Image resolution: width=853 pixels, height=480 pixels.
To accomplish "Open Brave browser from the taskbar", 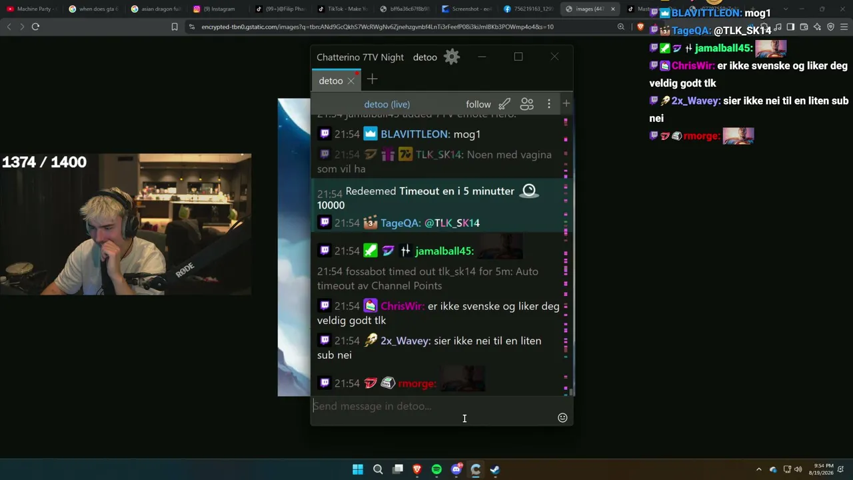I will pos(417,469).
